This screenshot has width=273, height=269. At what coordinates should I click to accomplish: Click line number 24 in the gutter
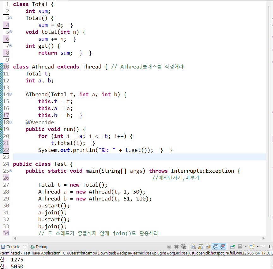click(x=6, y=164)
